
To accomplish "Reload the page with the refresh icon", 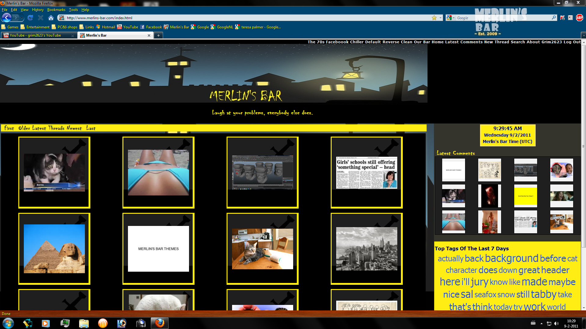I will tap(30, 18).
